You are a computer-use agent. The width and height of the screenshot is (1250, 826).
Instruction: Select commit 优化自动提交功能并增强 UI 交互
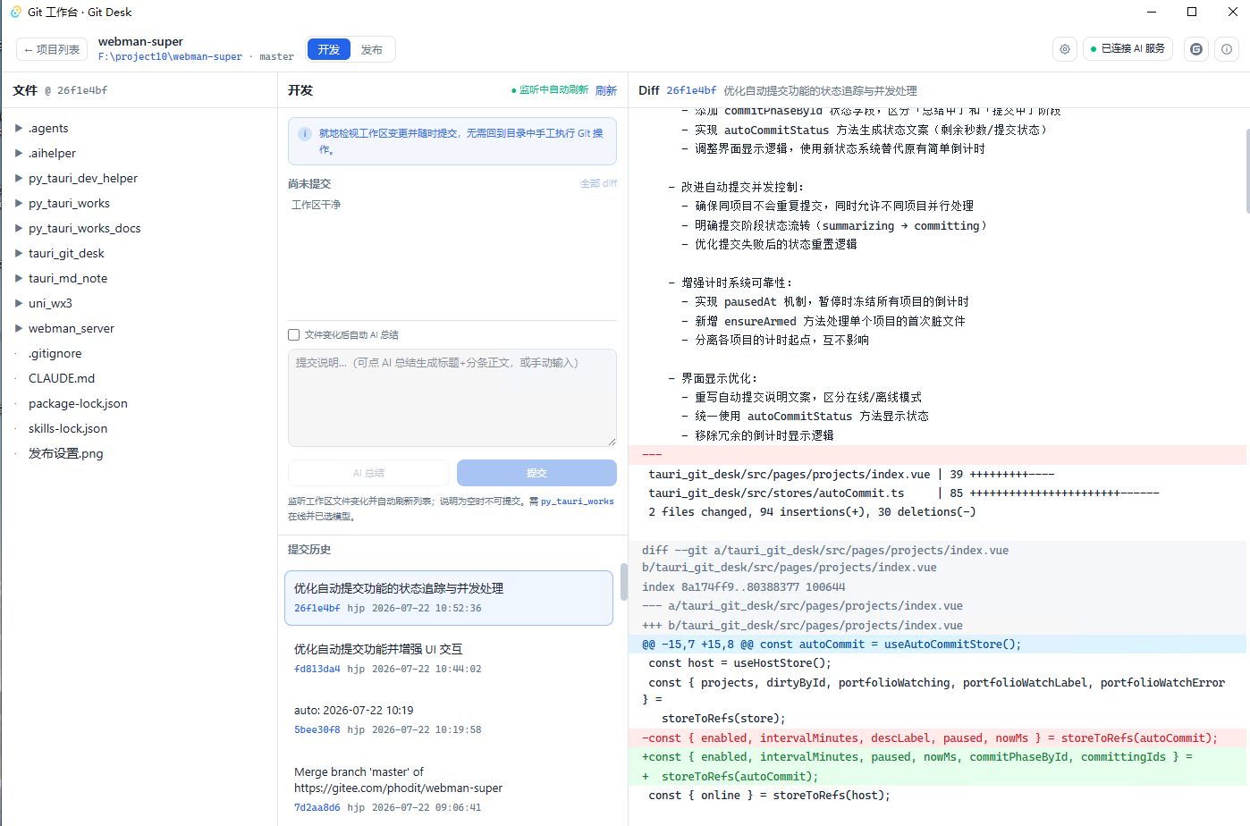(449, 658)
